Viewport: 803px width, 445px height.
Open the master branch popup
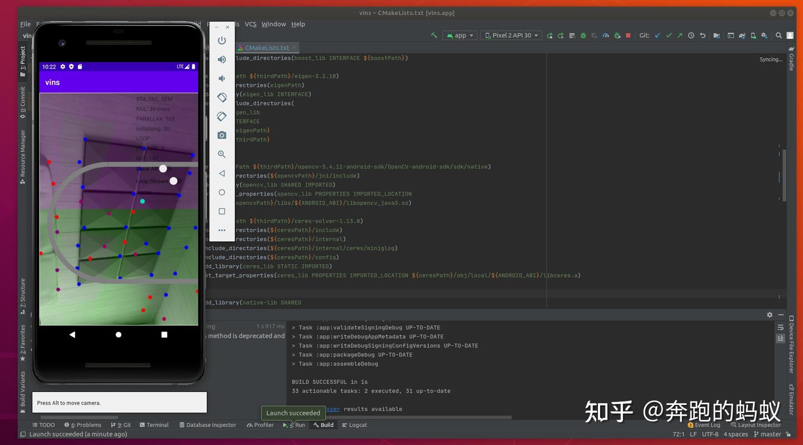click(770, 434)
